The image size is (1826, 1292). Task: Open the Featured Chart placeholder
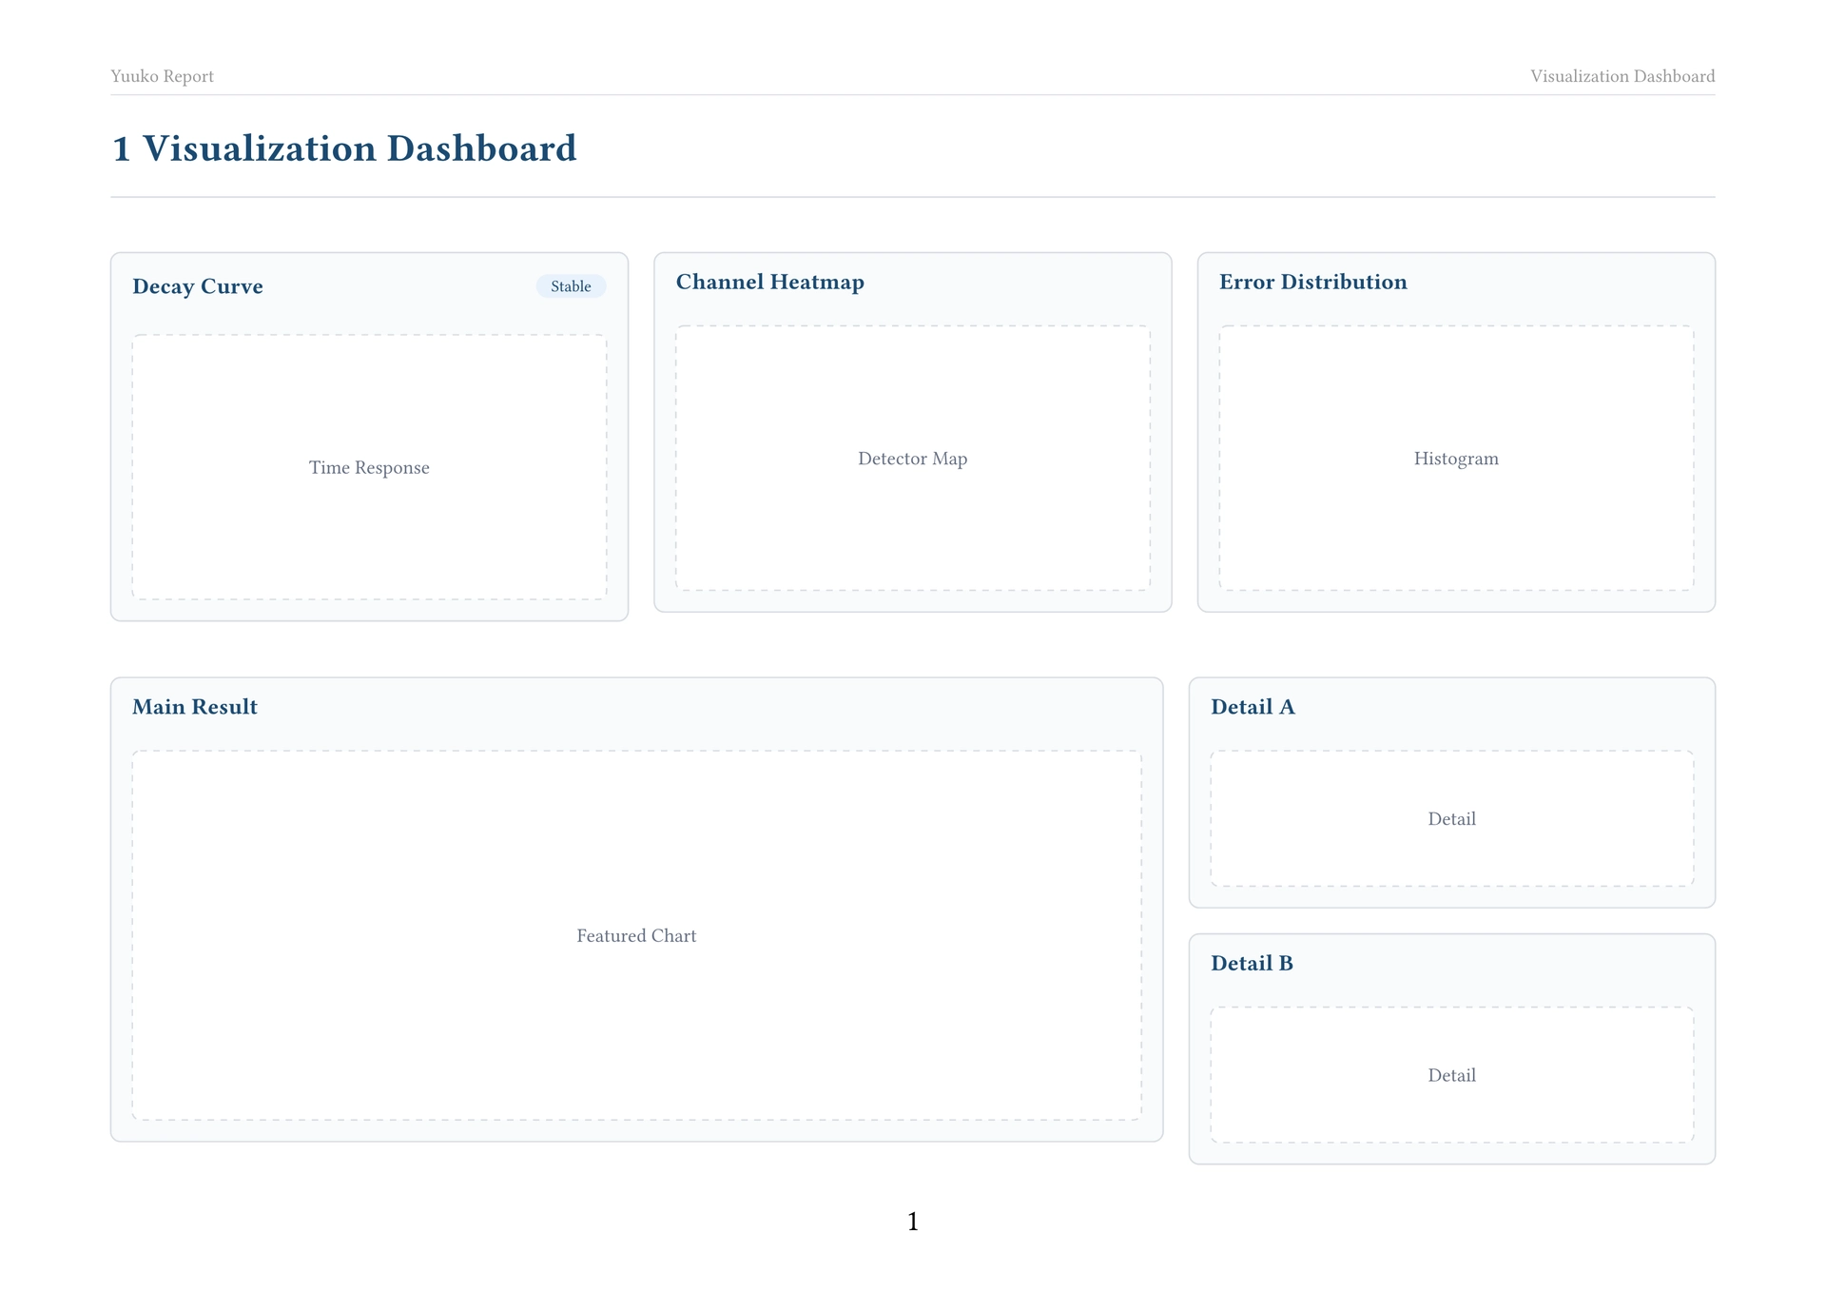[x=636, y=935]
